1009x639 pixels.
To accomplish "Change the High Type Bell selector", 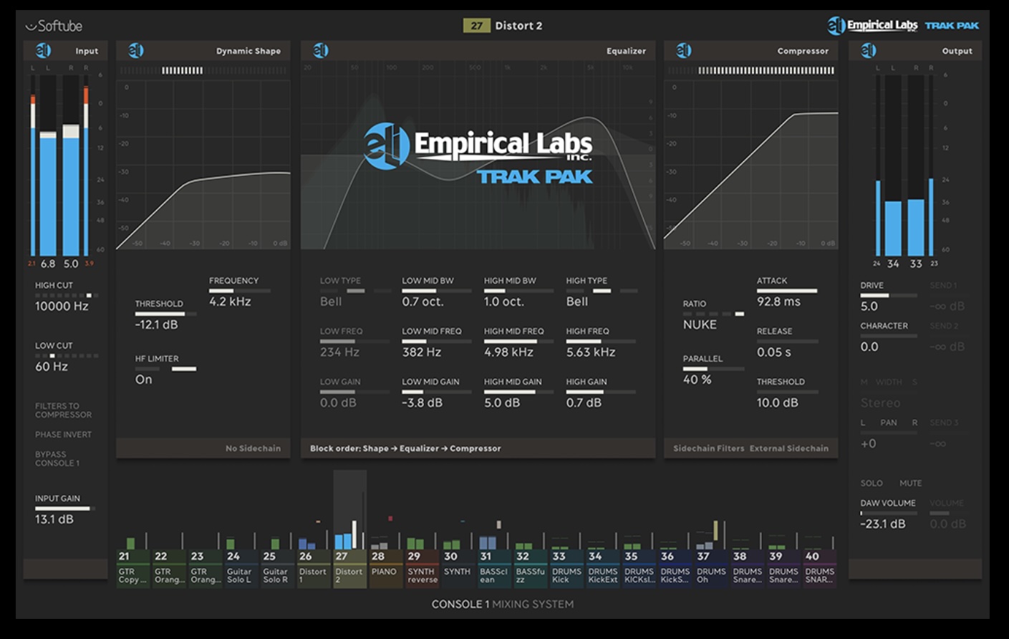I will pyautogui.click(x=602, y=291).
